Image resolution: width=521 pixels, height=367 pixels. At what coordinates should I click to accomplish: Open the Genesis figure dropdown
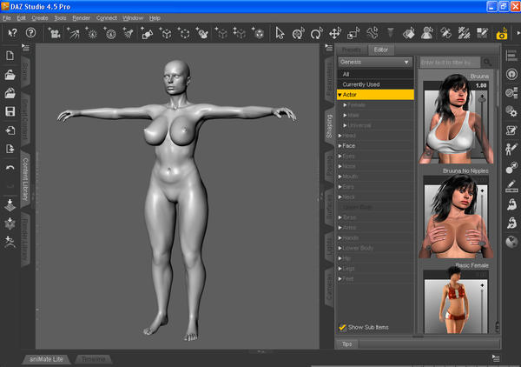[x=376, y=63]
